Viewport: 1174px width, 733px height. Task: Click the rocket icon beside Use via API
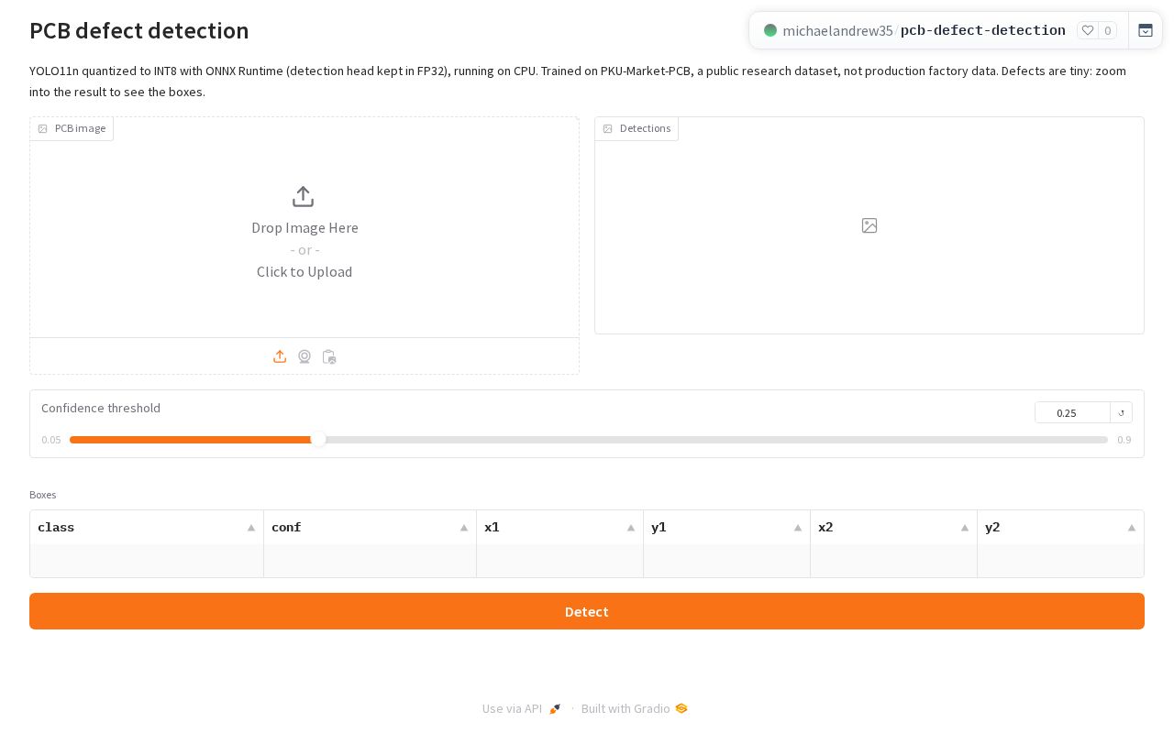[x=555, y=708]
